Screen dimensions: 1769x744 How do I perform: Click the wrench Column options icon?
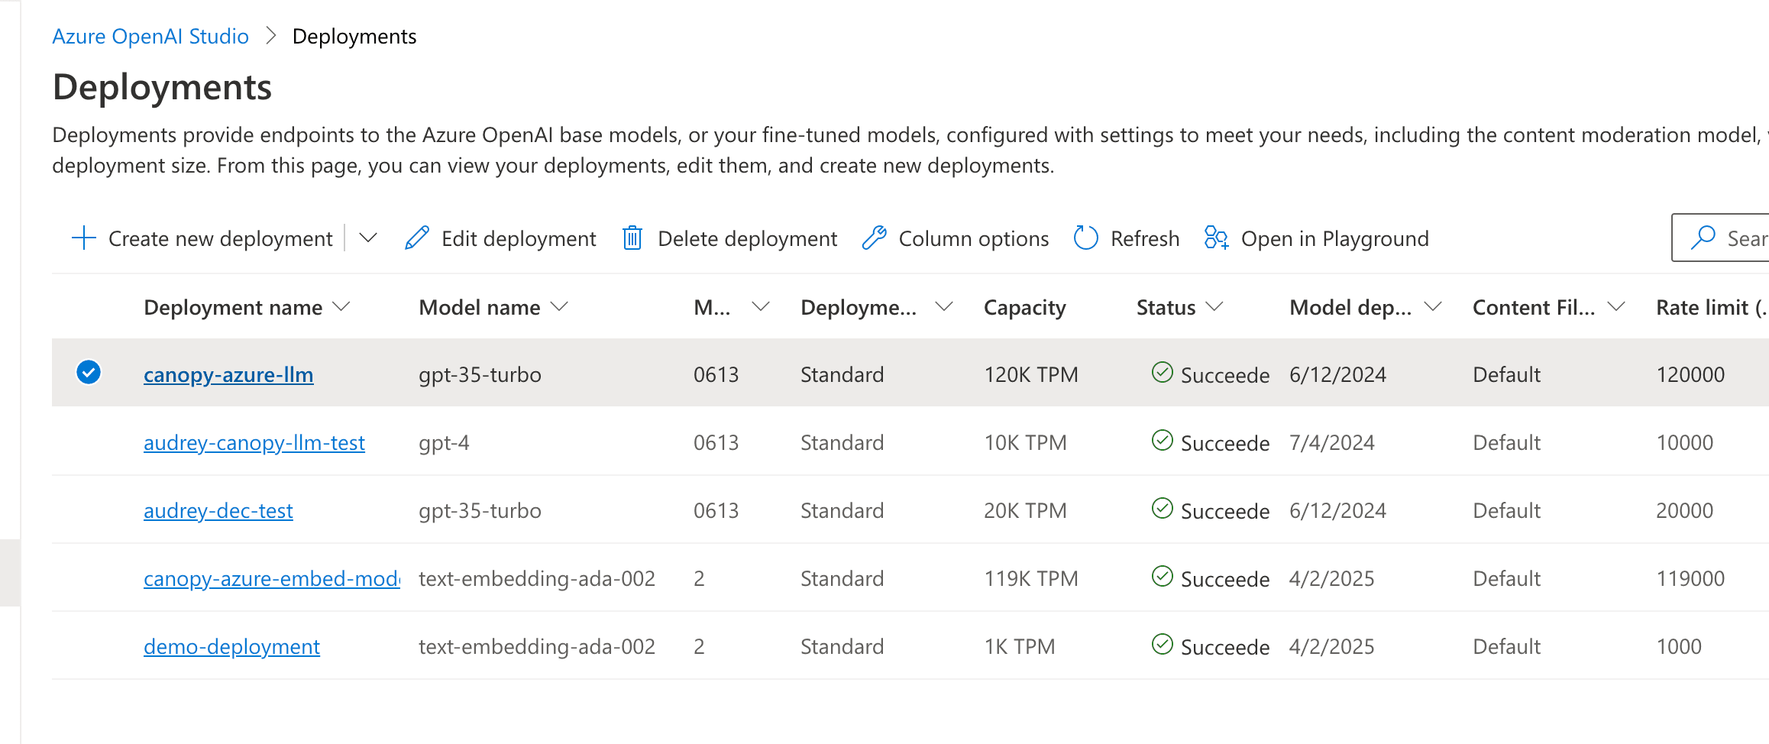tap(874, 238)
